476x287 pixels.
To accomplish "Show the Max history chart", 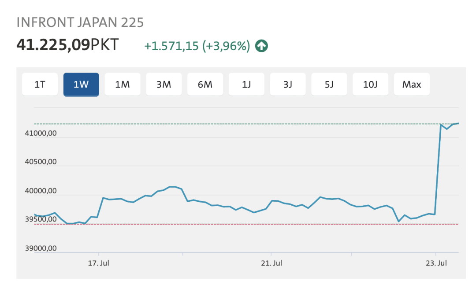I will coord(412,84).
